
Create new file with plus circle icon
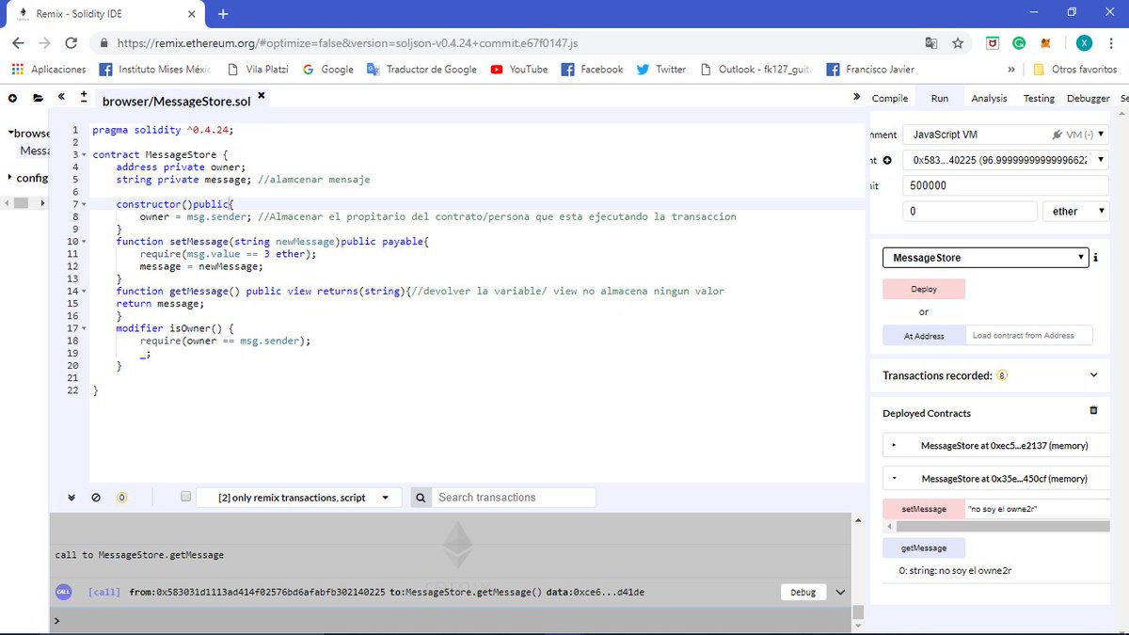(x=12, y=98)
